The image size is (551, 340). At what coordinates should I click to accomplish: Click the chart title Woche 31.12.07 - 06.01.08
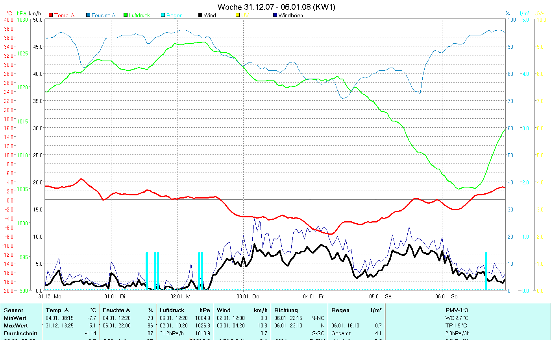click(x=276, y=7)
